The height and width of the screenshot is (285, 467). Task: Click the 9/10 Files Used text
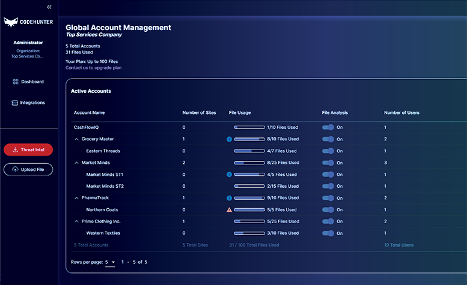coord(283,198)
